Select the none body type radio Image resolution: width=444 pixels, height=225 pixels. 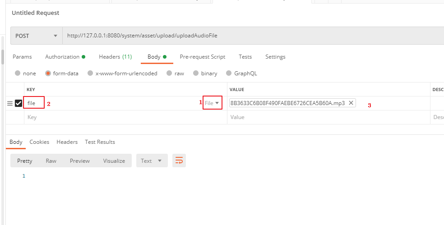pos(18,73)
